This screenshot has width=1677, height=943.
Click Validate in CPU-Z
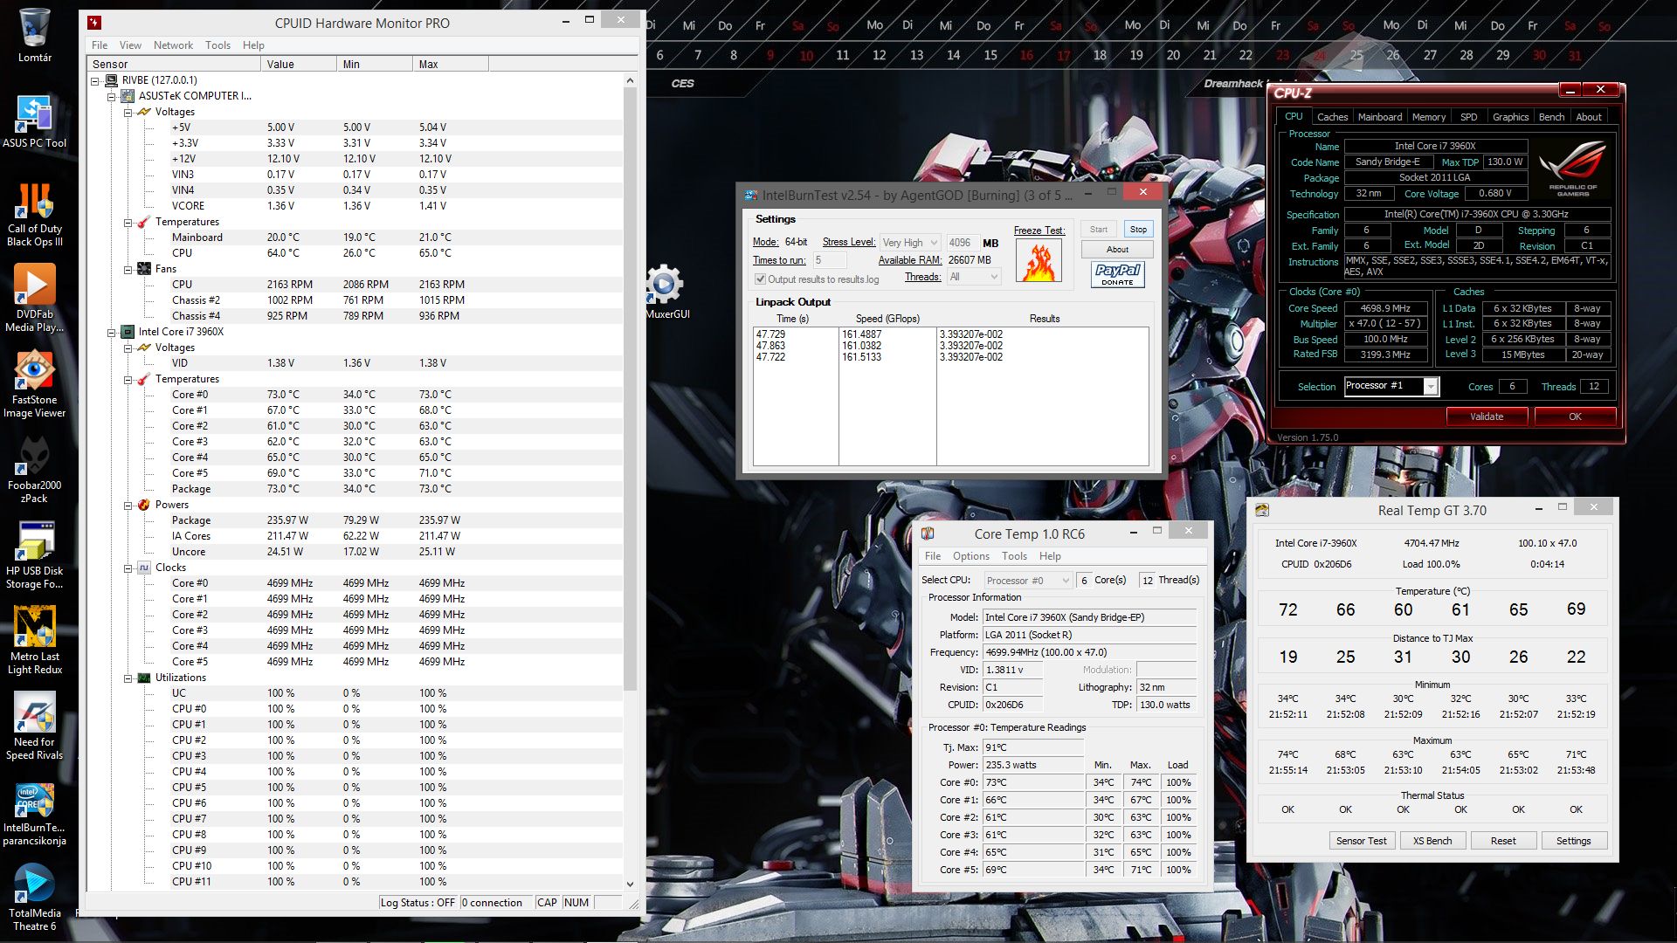pos(1486,416)
